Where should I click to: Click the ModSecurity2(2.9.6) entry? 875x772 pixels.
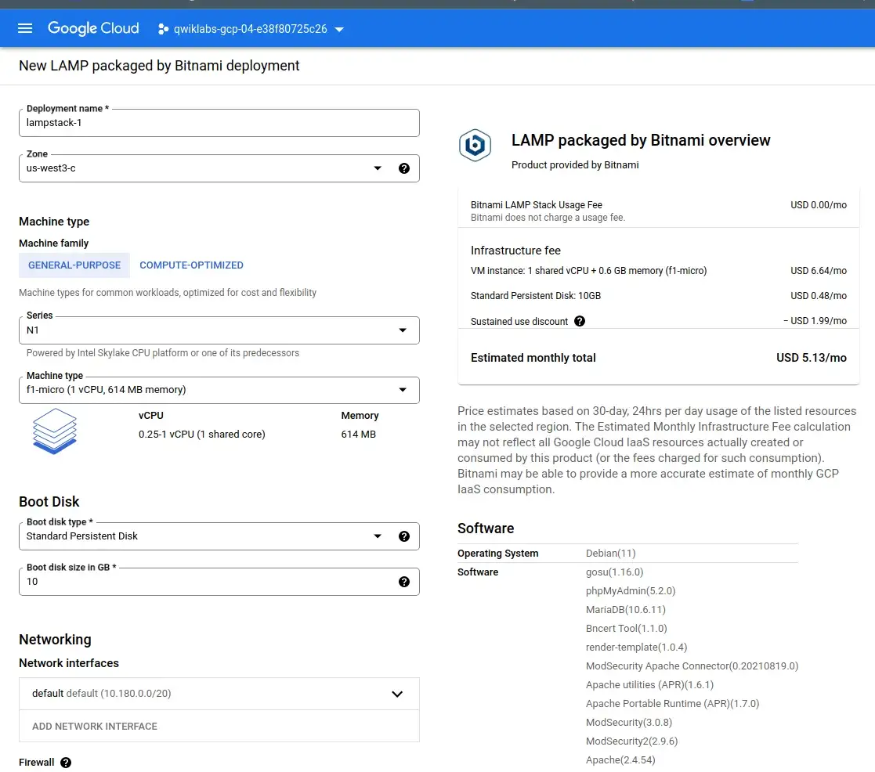click(x=631, y=741)
